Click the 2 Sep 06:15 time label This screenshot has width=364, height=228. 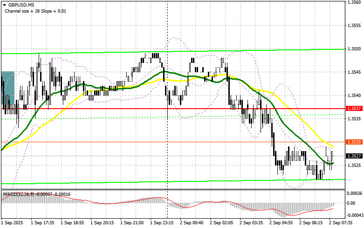[x=311, y=223]
